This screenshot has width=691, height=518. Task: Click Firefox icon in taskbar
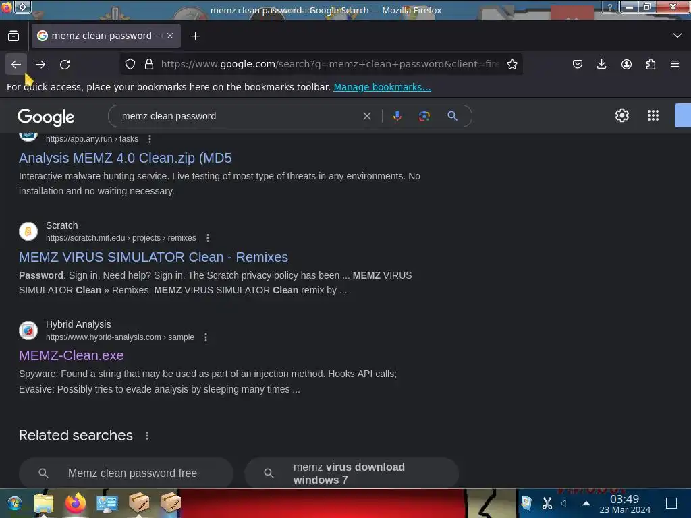coord(76,503)
